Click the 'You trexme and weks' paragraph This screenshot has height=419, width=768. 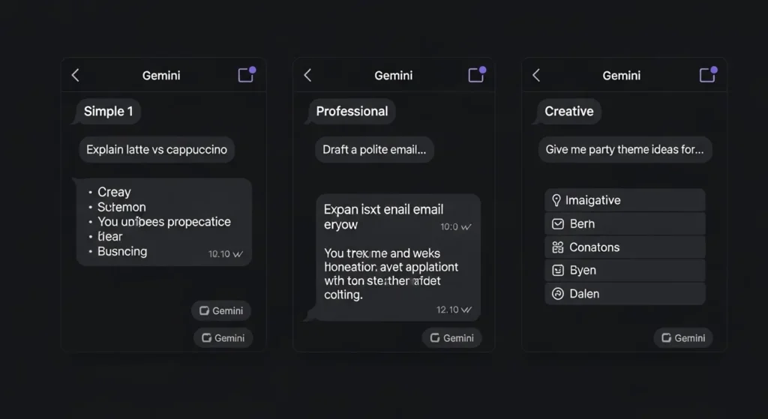tap(391, 274)
